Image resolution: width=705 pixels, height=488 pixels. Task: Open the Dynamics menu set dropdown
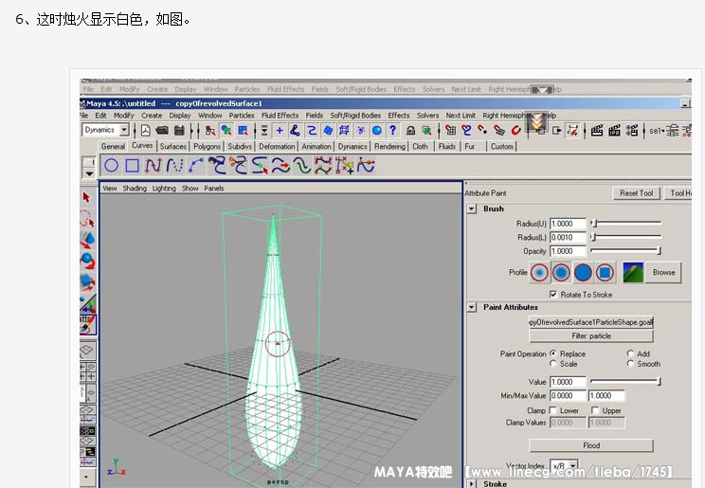(x=104, y=130)
